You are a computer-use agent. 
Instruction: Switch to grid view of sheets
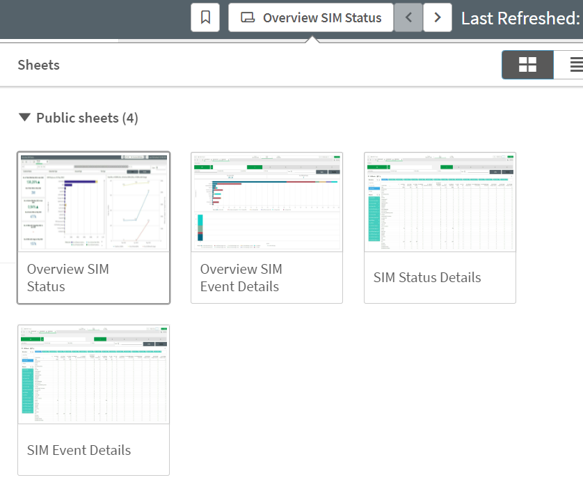pyautogui.click(x=527, y=64)
